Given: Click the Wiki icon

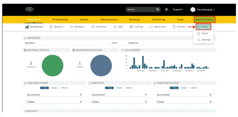Looking at the screenshot, I should point(115,27).
